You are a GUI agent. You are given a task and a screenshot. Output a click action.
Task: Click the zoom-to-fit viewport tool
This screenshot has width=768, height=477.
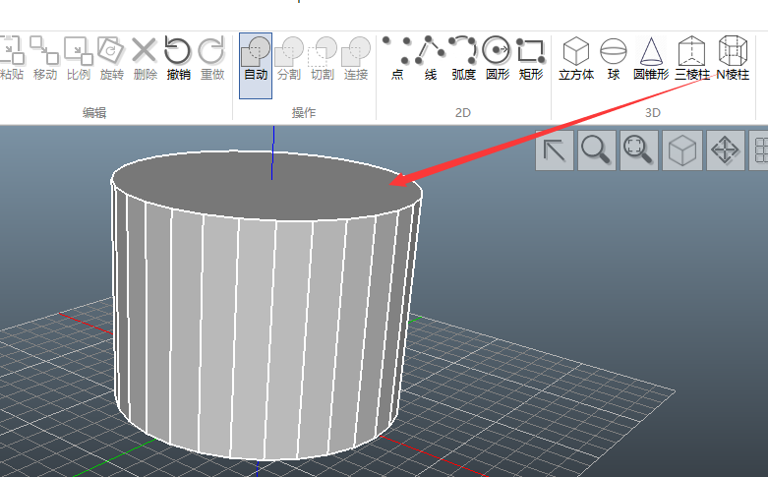(639, 150)
